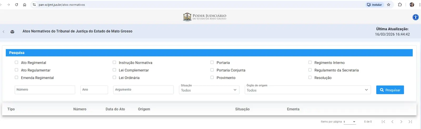Click the Atos Normativos page title

(77, 31)
